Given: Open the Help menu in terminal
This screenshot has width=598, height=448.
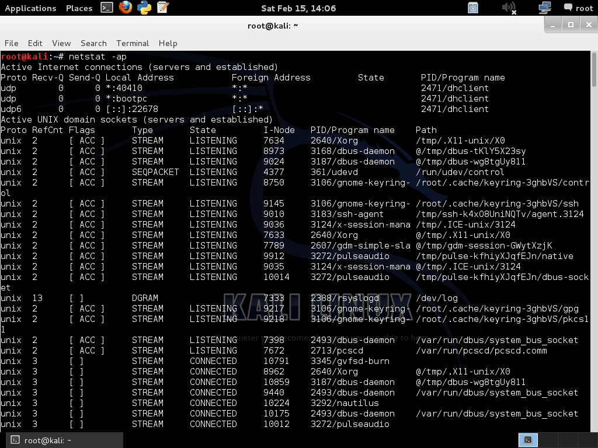Looking at the screenshot, I should pos(168,43).
